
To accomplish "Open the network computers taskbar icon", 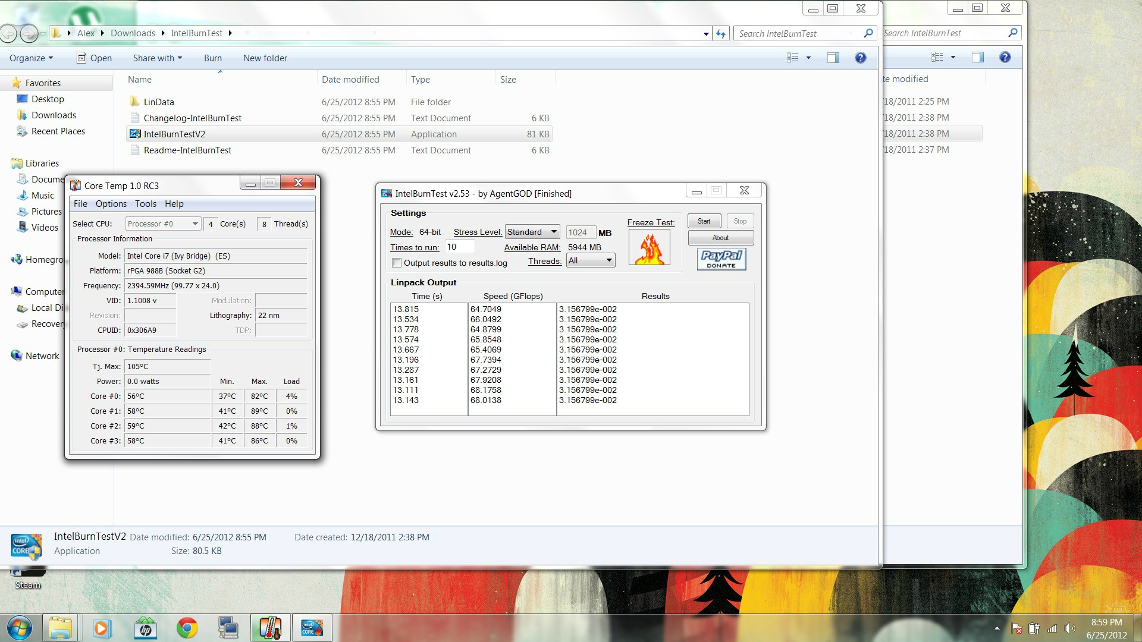I will [x=228, y=628].
